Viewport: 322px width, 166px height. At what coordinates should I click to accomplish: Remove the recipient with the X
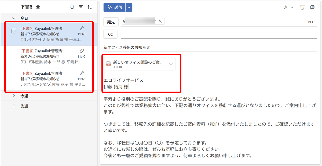pyautogui.click(x=160, y=21)
